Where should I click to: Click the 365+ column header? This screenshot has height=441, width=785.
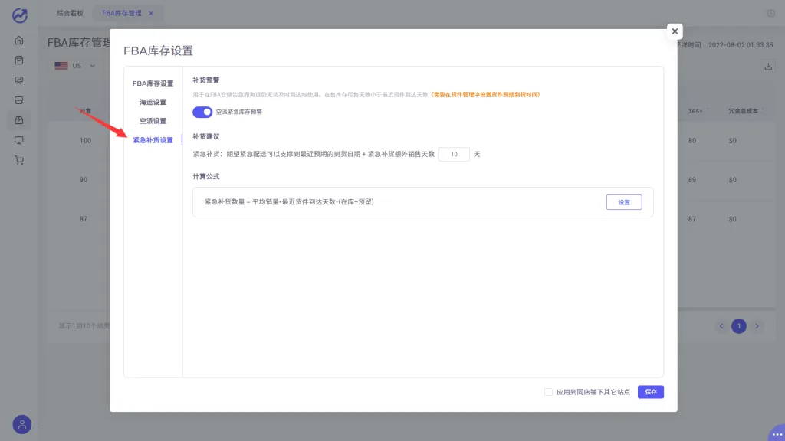pyautogui.click(x=695, y=111)
